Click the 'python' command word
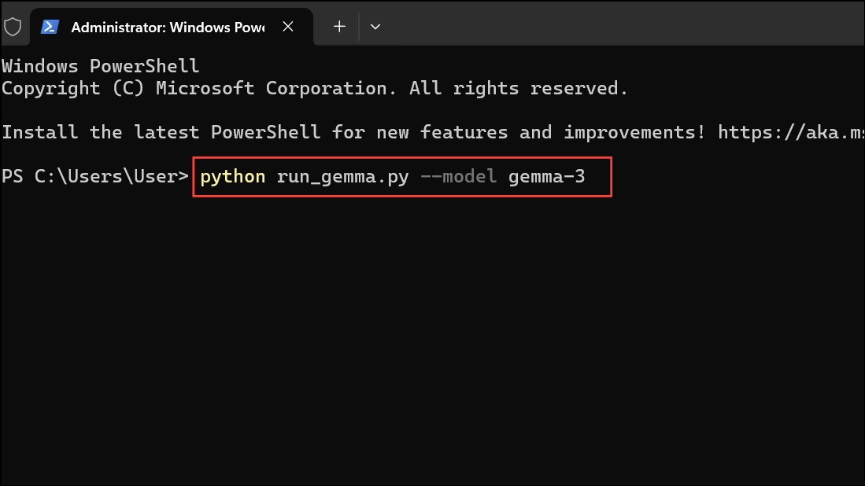Image resolution: width=865 pixels, height=486 pixels. tap(232, 177)
